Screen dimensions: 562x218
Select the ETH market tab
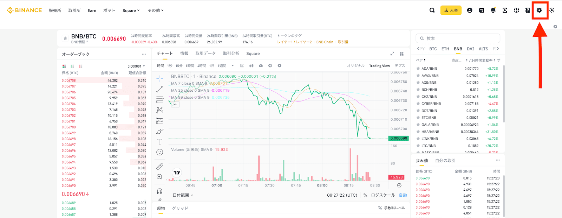click(445, 49)
